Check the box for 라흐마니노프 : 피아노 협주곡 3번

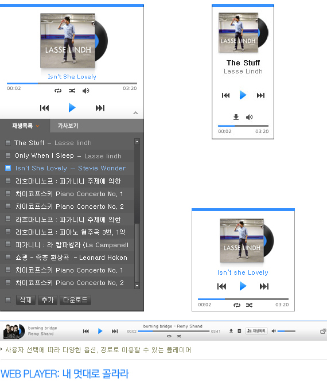[8, 232]
